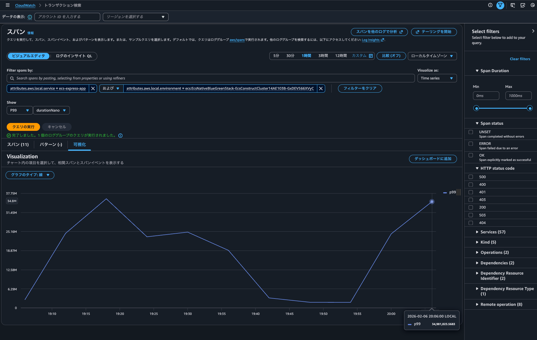Image resolution: width=537 pixels, height=340 pixels.
Task: Open the Time series visualize-as dropdown
Action: 437,78
